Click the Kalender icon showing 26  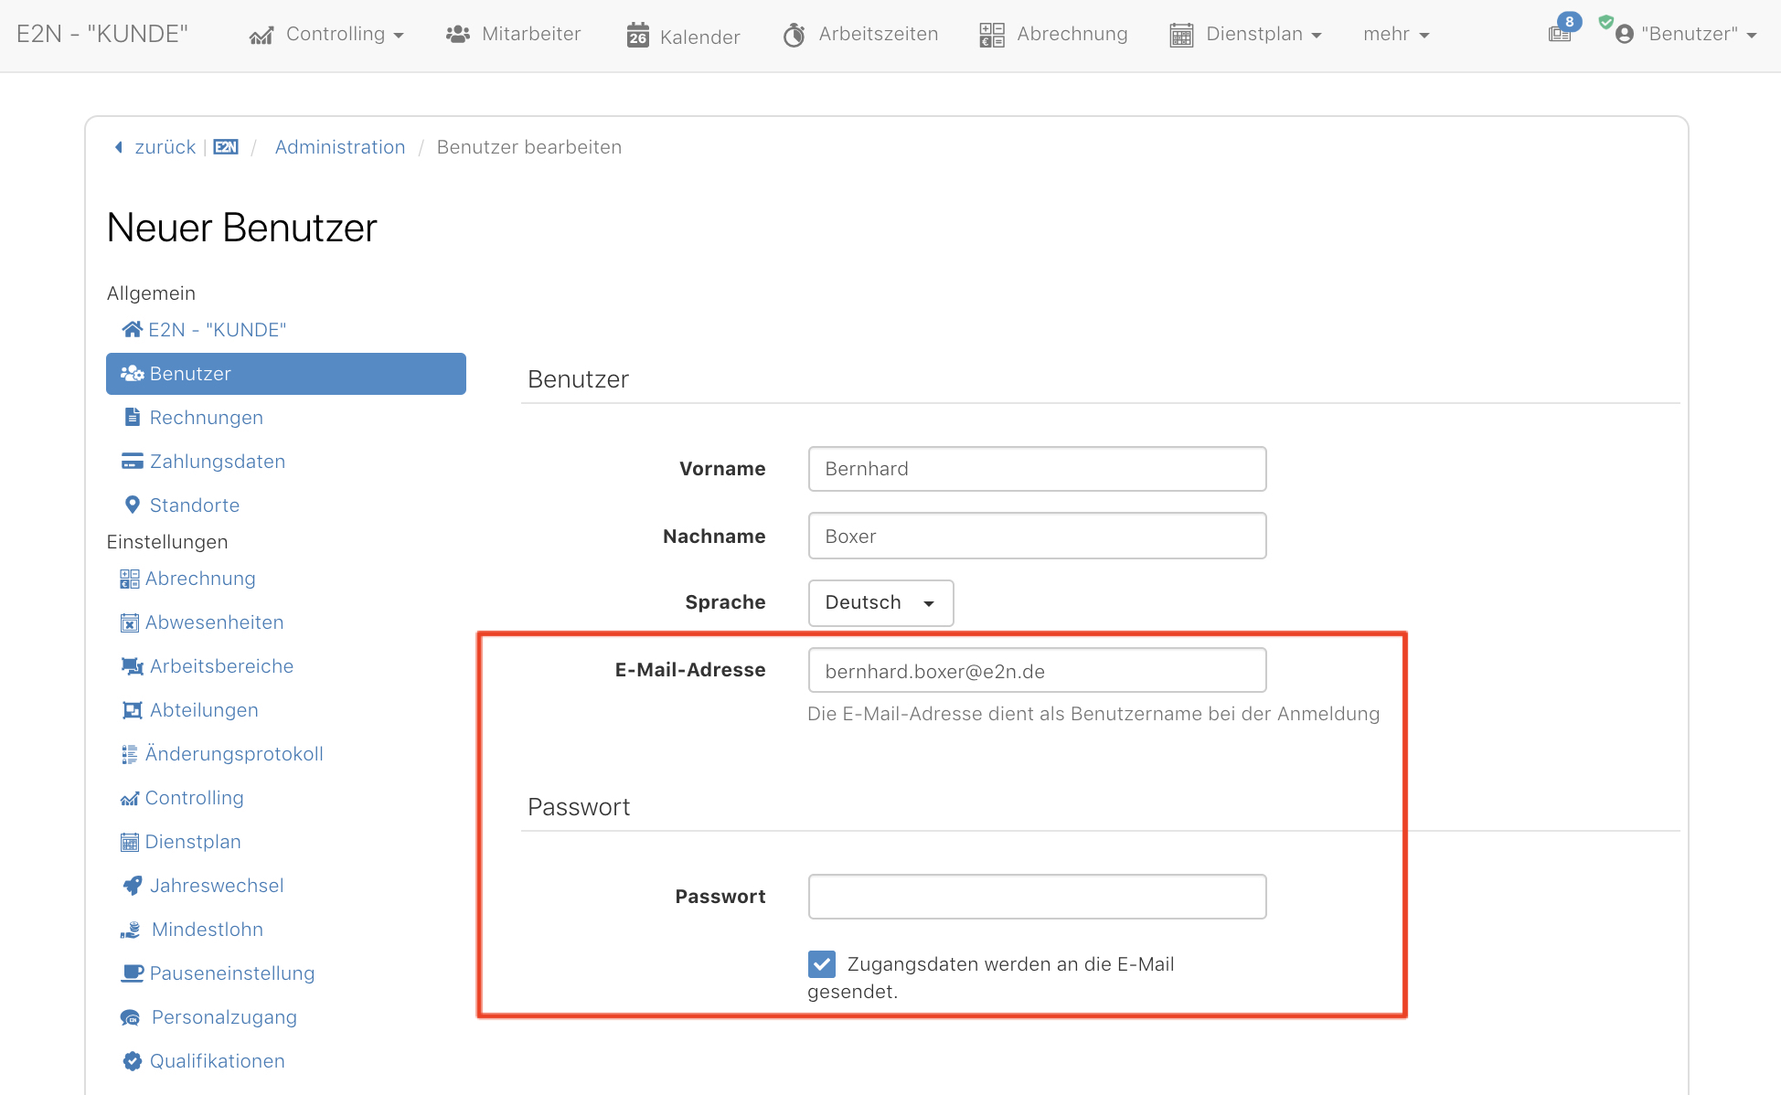tap(638, 36)
